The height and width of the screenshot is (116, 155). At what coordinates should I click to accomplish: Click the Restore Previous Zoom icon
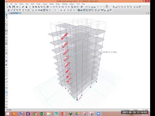pyautogui.click(x=39, y=7)
